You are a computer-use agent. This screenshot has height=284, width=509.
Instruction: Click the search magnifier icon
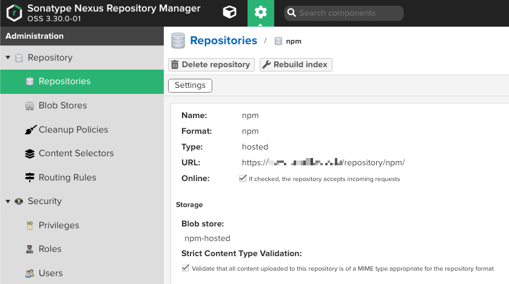(291, 13)
